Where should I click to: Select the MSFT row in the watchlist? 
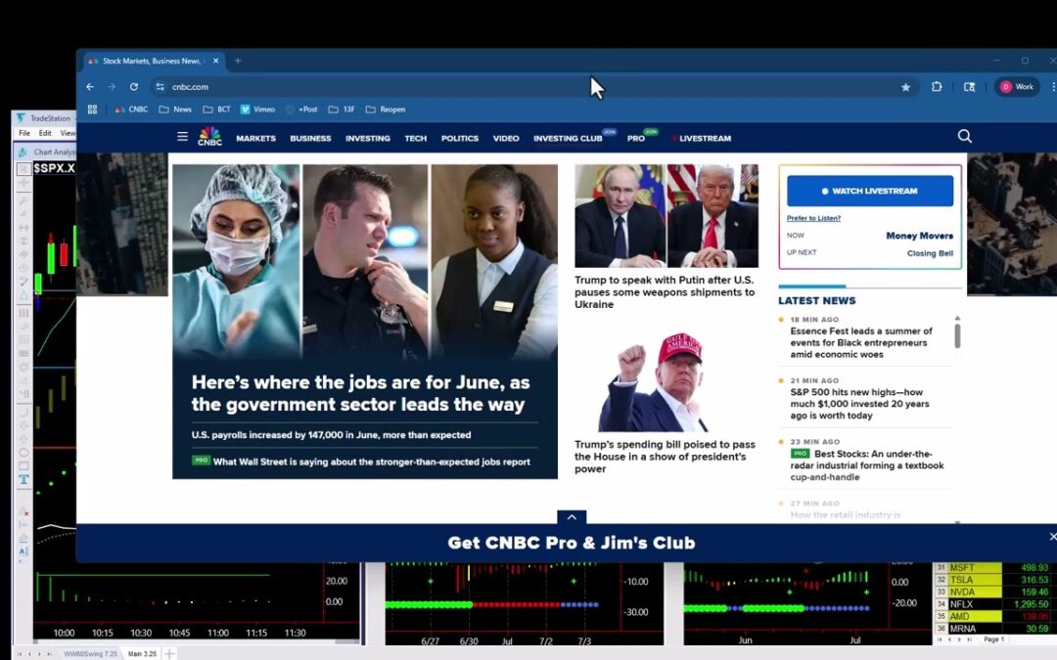[992, 568]
